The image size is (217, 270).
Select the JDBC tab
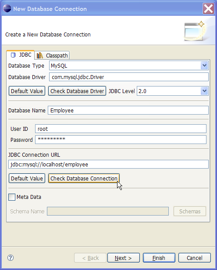(x=21, y=55)
